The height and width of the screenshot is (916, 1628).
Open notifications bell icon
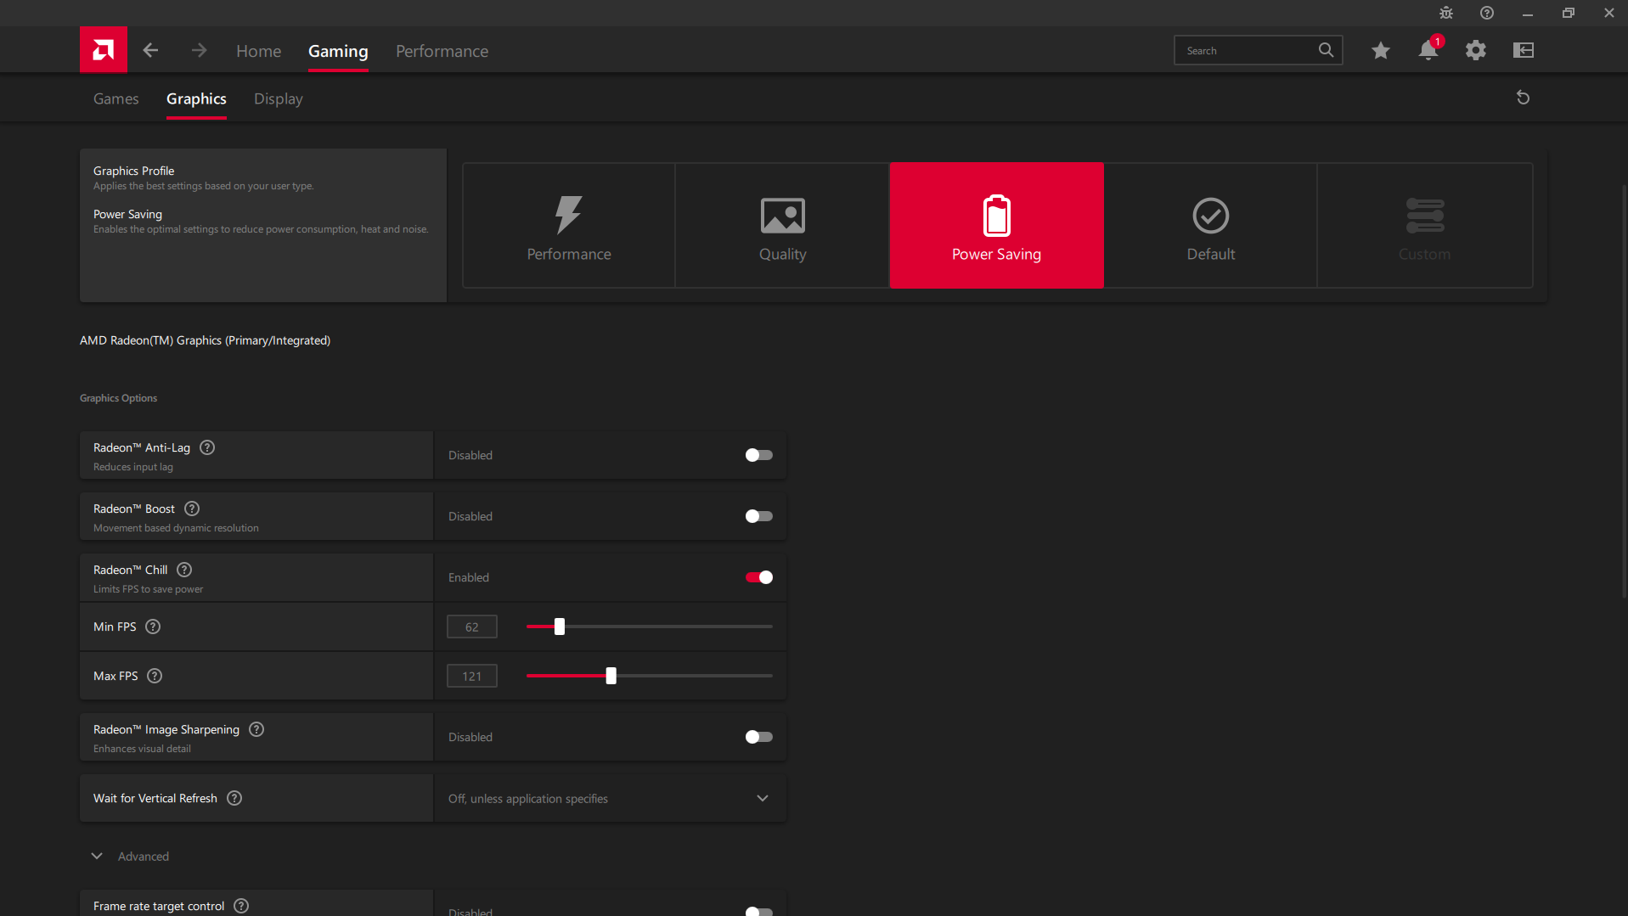click(1428, 50)
